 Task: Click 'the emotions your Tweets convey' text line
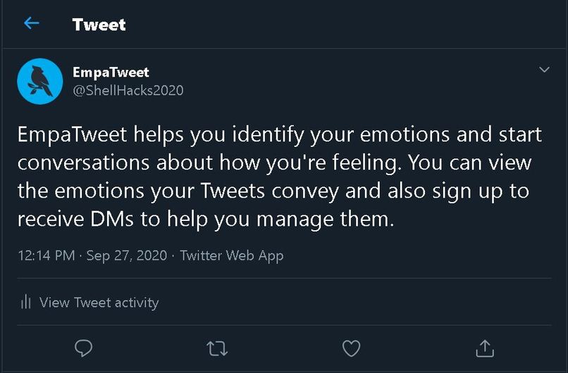pos(178,191)
